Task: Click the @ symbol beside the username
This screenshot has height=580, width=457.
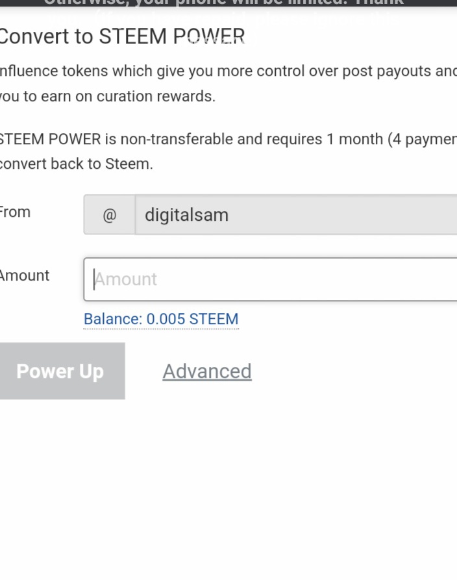Action: click(109, 215)
